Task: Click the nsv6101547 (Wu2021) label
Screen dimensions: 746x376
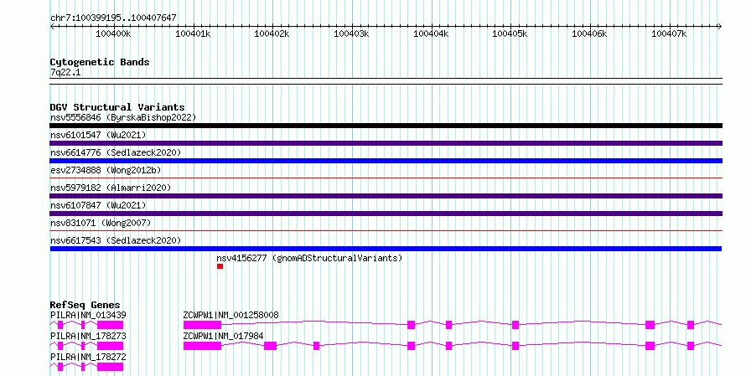Action: coord(98,135)
